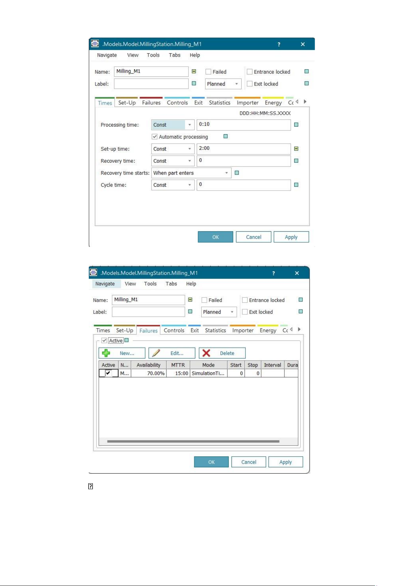Click Cancel in the bottom dialog

(249, 462)
